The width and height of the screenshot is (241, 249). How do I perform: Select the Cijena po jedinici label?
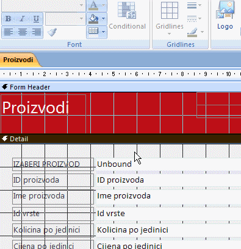(x=53, y=245)
